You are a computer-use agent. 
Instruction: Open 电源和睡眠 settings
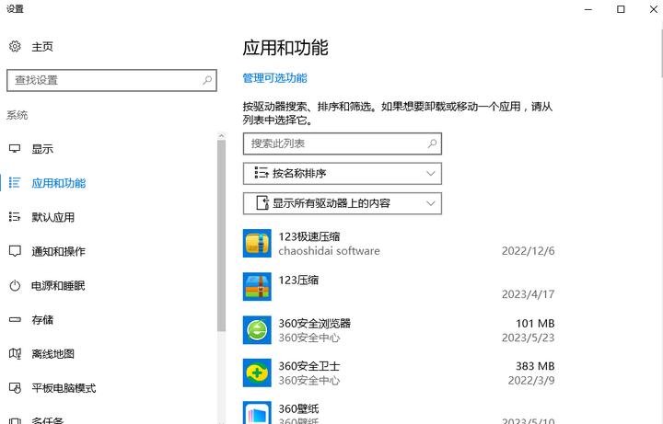(x=58, y=285)
